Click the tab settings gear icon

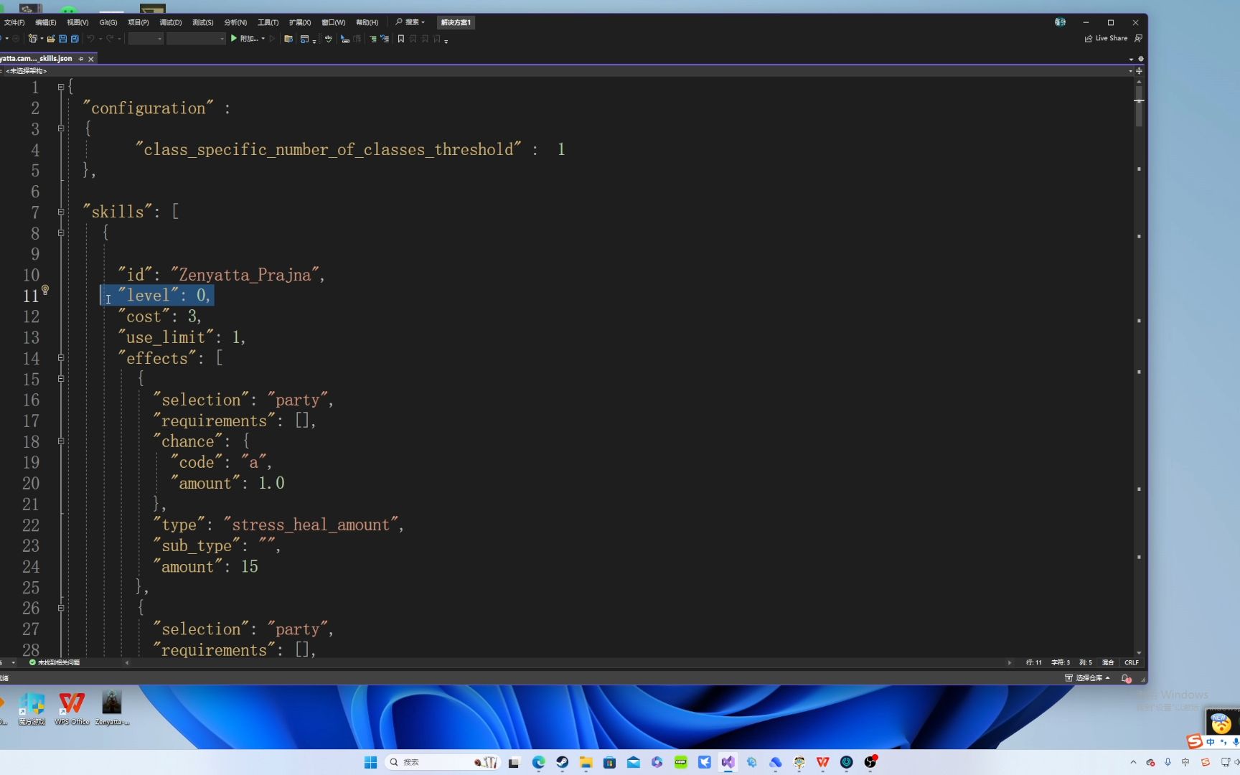1141,59
